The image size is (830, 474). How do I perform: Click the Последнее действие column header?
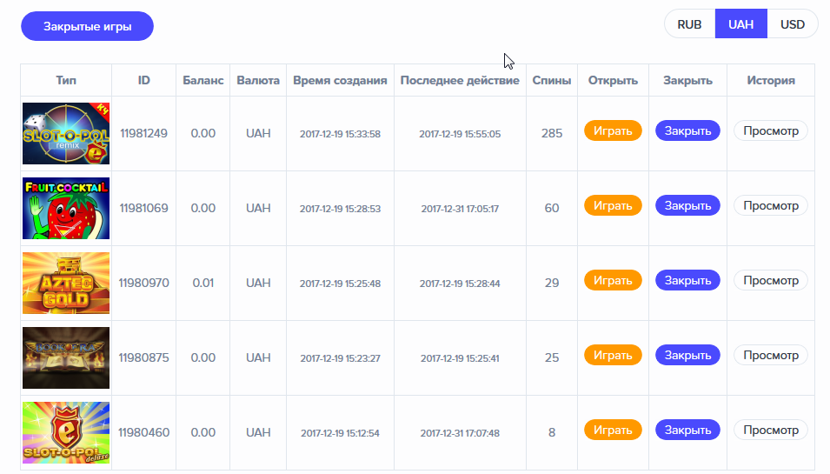click(460, 80)
